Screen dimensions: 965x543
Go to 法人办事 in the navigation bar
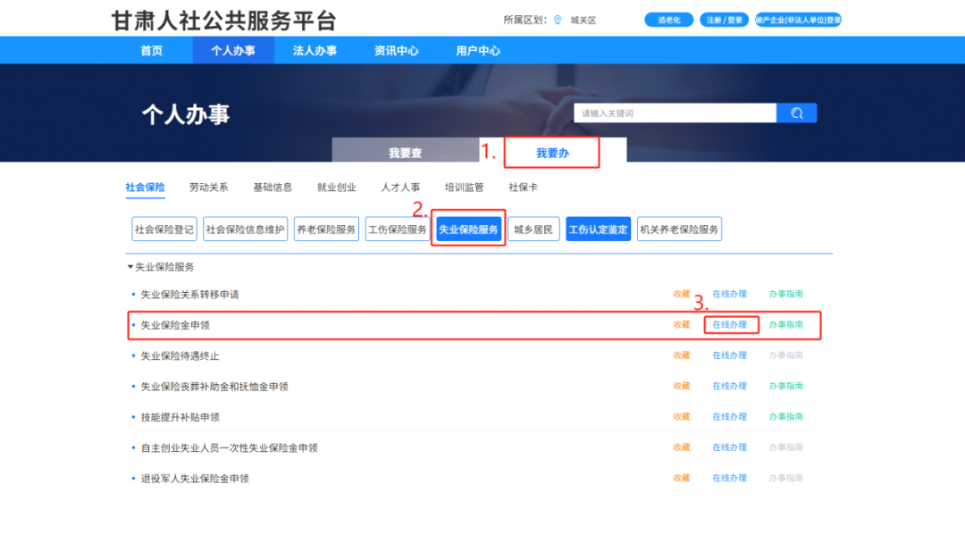[x=315, y=50]
